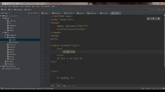165x92 pixels.
Task: Open the Navigate menu
Action: tap(16, 6)
